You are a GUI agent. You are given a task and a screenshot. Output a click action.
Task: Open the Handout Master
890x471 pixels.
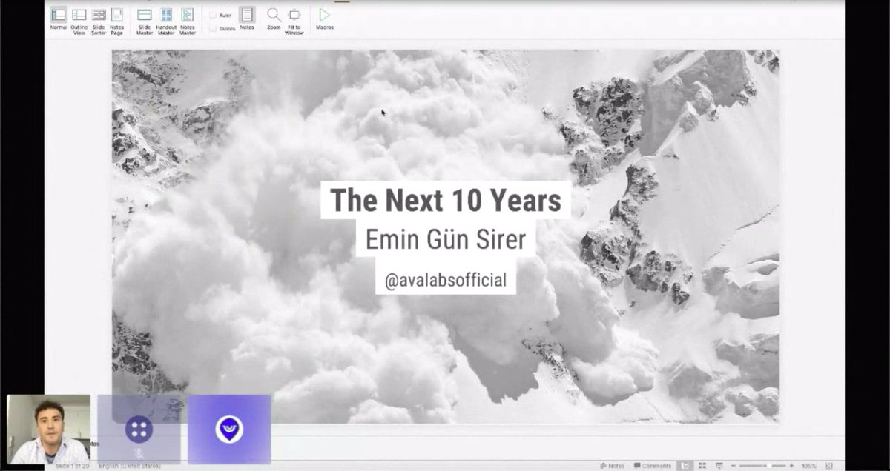click(166, 21)
